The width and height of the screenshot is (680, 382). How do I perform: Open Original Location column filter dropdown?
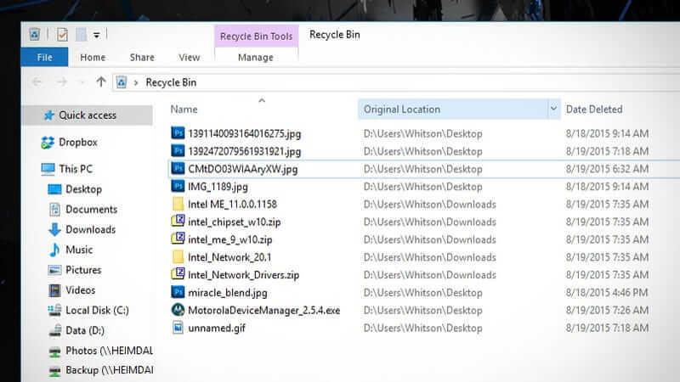click(x=553, y=109)
